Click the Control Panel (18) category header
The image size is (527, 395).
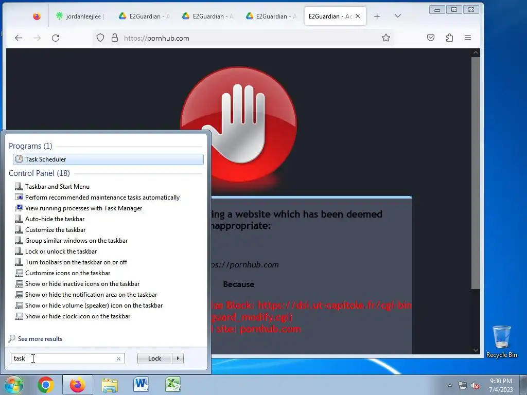[x=39, y=173]
